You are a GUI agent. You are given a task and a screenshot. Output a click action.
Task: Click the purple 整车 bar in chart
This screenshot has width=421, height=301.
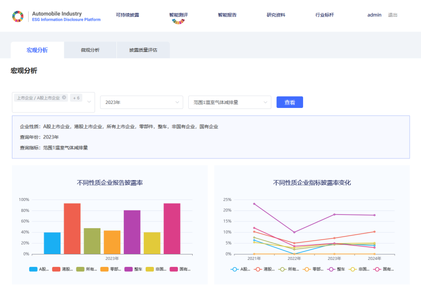(132, 232)
